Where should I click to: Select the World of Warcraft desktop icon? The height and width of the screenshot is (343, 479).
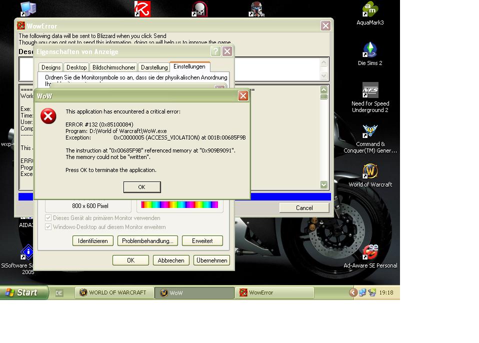[x=370, y=175]
